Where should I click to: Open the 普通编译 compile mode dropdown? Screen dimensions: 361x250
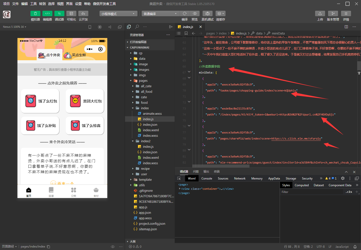click(x=161, y=14)
